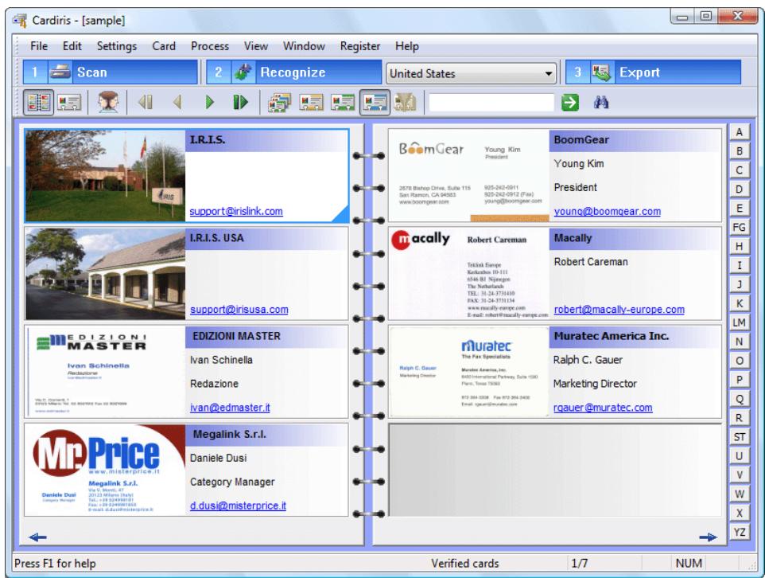Open the Window menu
Viewport: 765px width, 578px height.
304,46
